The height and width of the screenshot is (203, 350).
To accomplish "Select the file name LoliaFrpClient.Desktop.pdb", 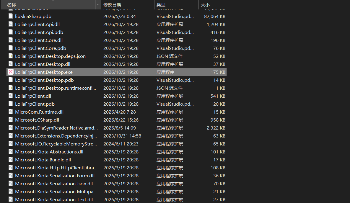I will tap(44, 80).
